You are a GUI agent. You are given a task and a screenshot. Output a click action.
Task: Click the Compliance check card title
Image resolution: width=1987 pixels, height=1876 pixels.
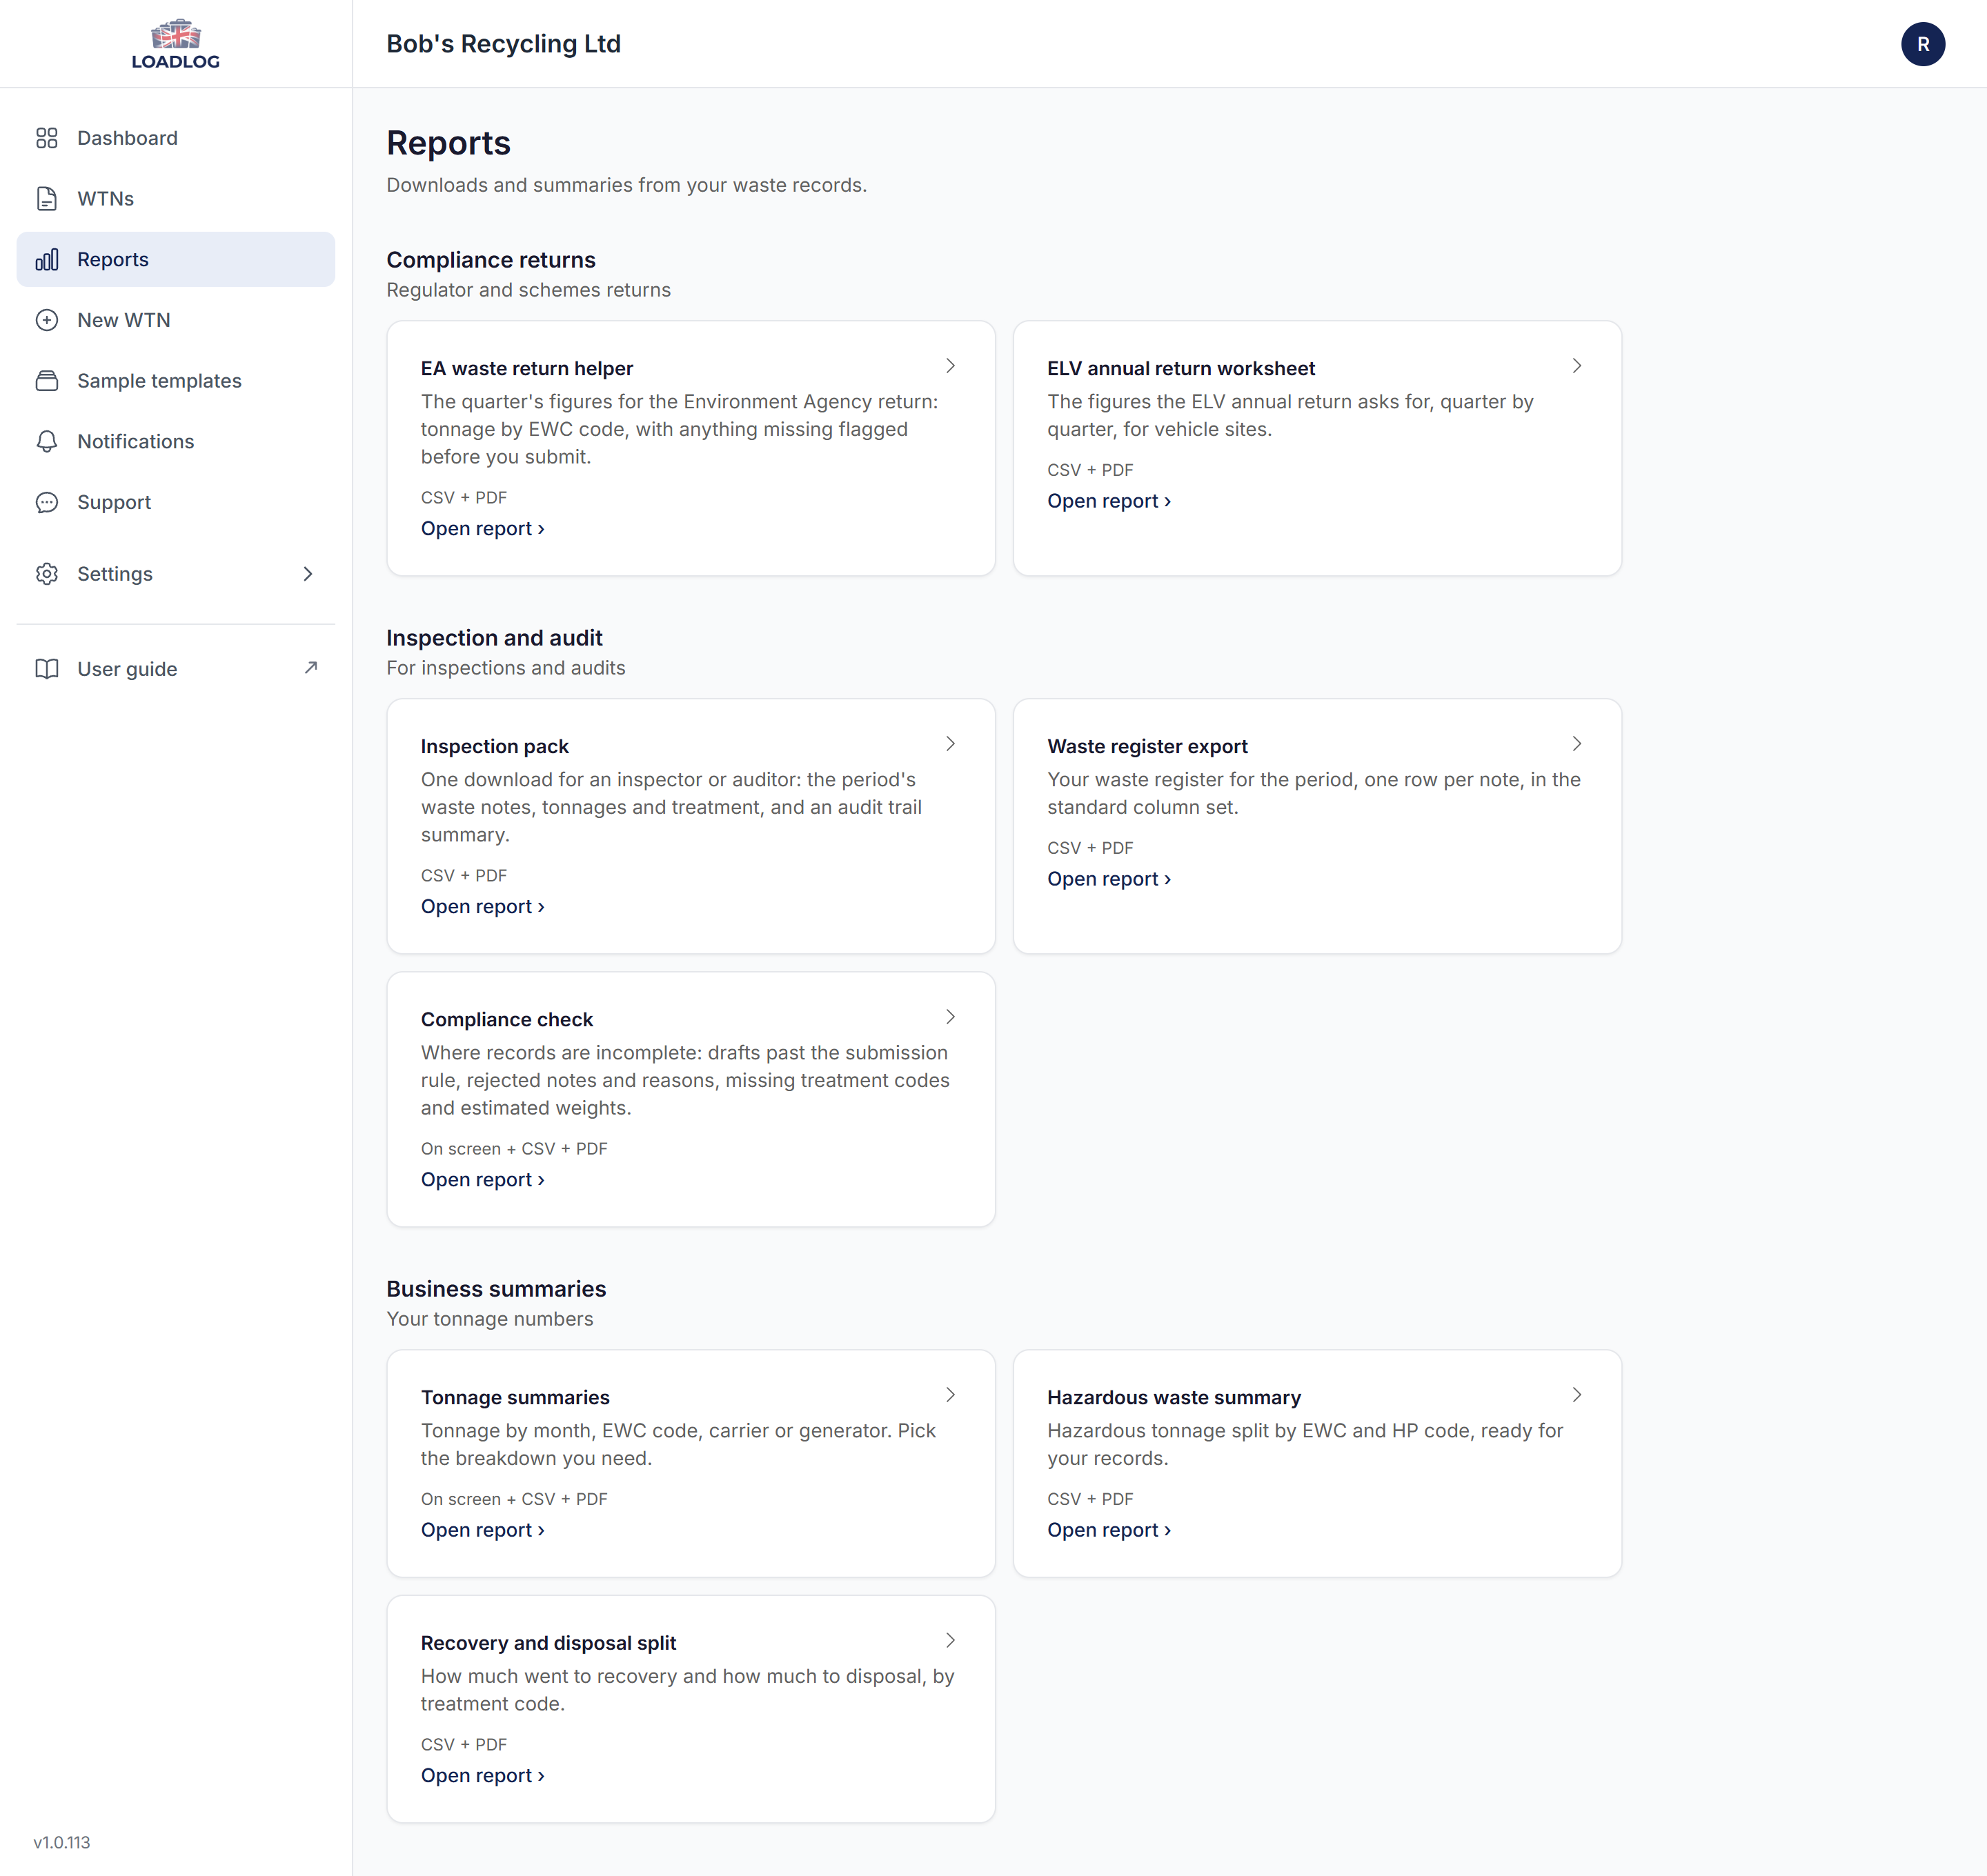pos(506,1019)
